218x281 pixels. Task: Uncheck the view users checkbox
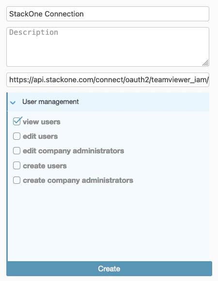pos(16,121)
